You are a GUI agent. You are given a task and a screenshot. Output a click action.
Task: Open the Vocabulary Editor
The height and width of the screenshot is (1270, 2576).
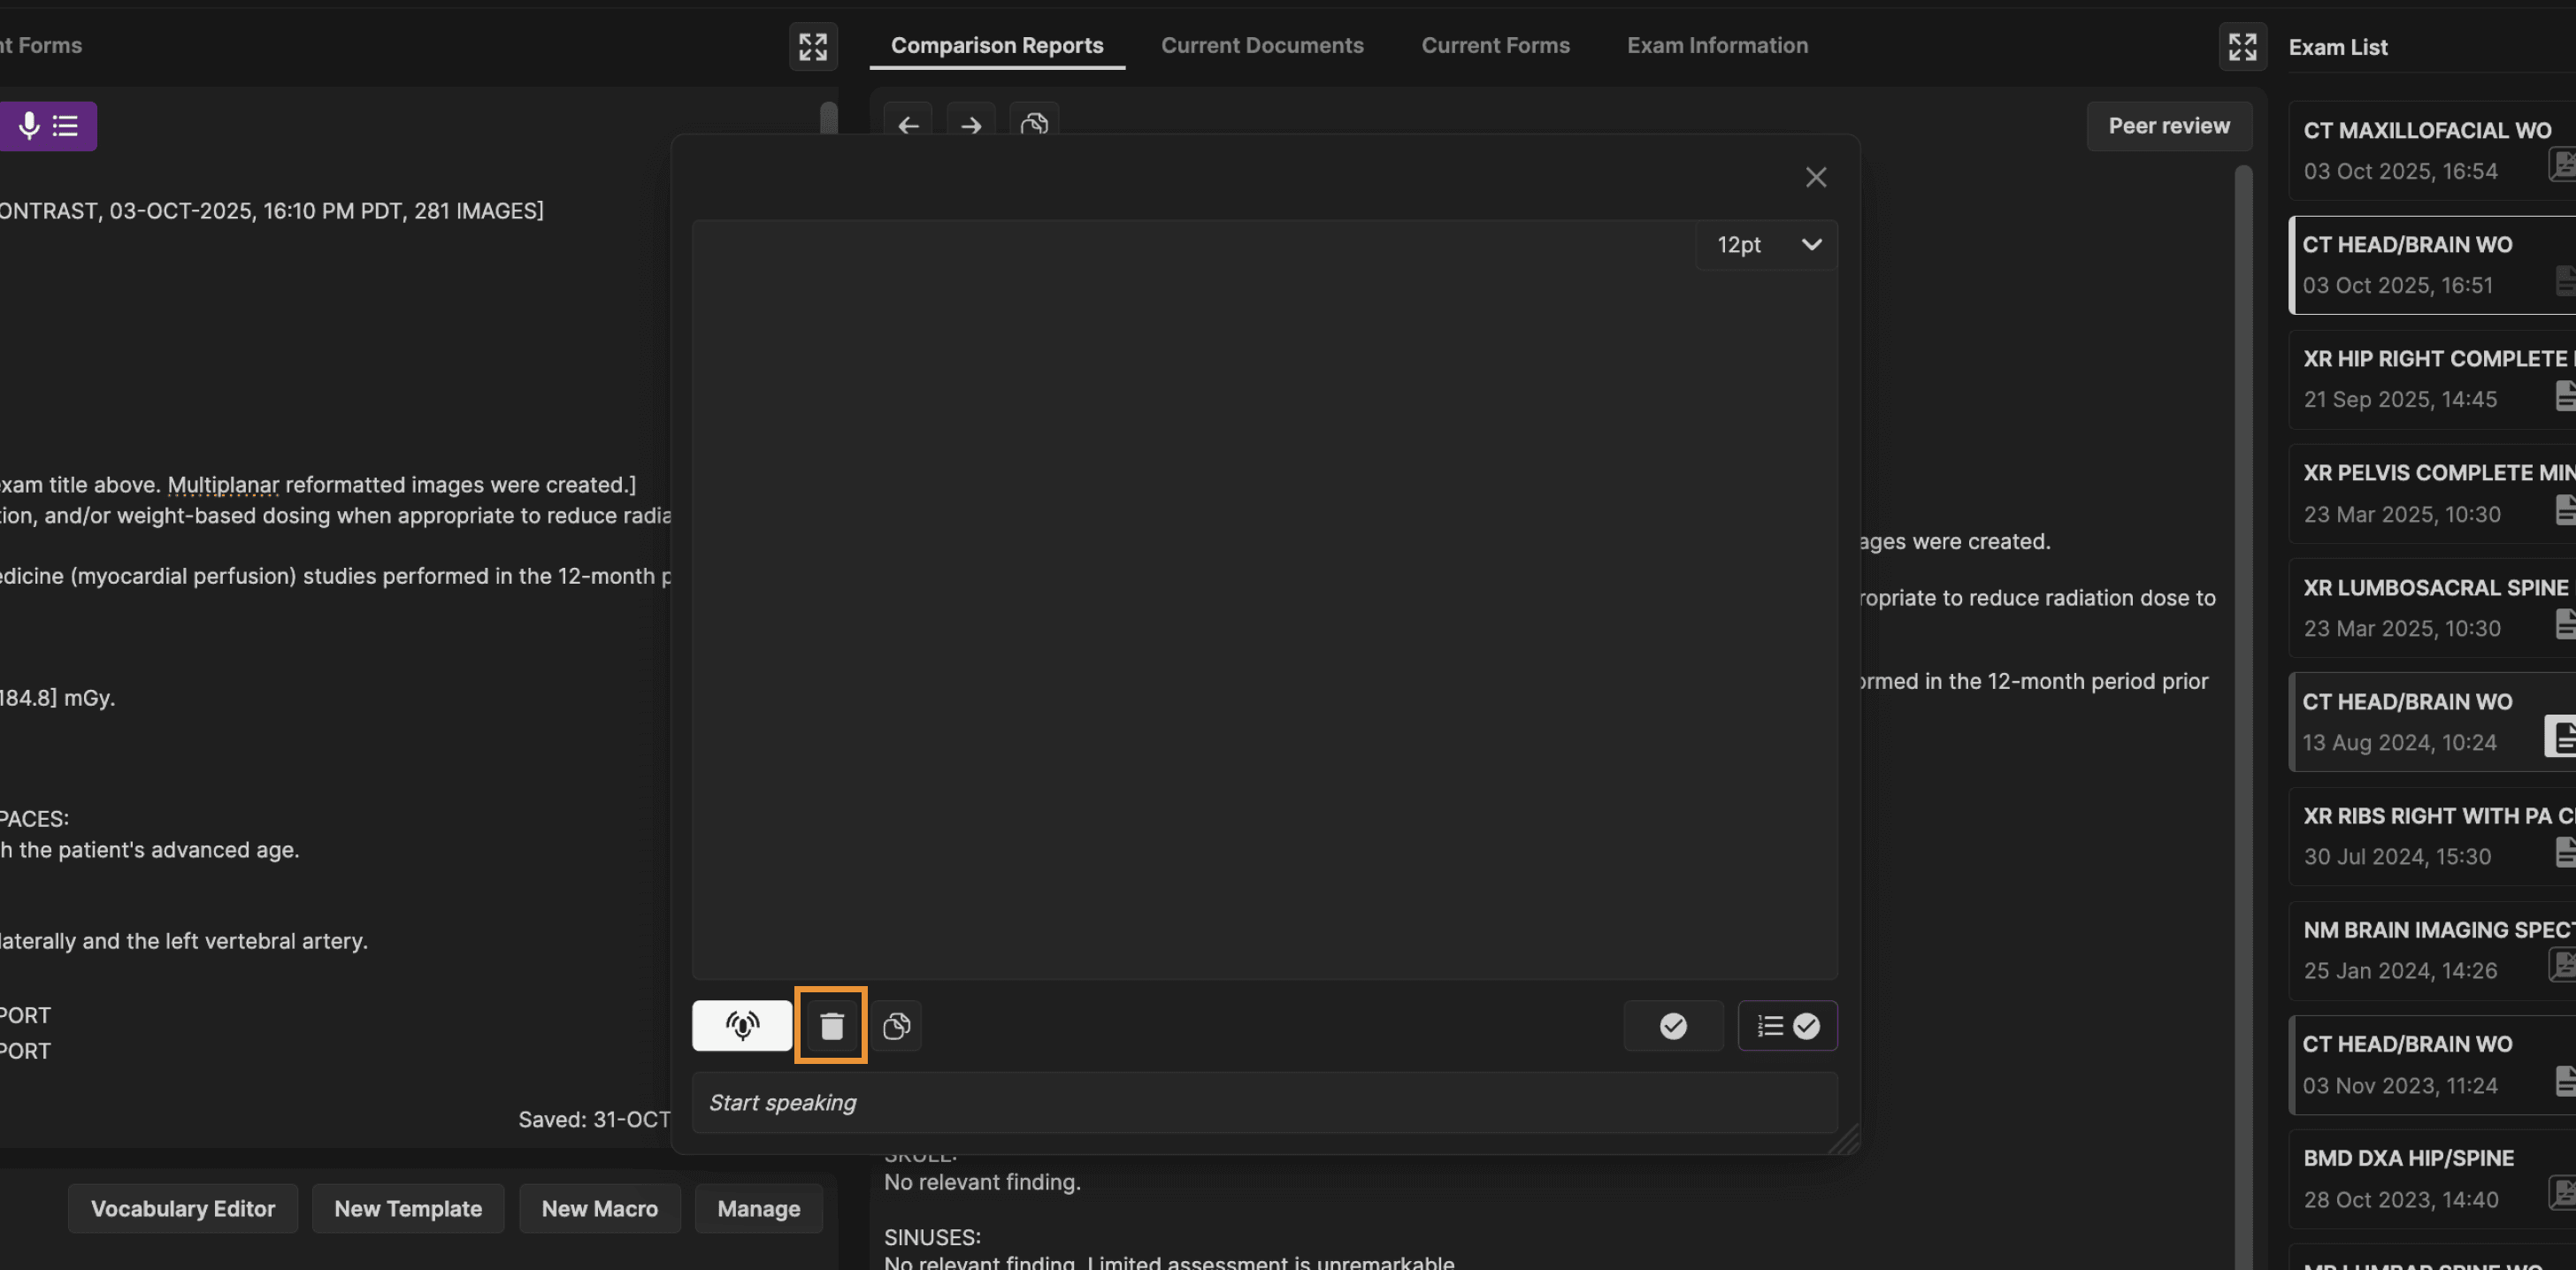(182, 1208)
